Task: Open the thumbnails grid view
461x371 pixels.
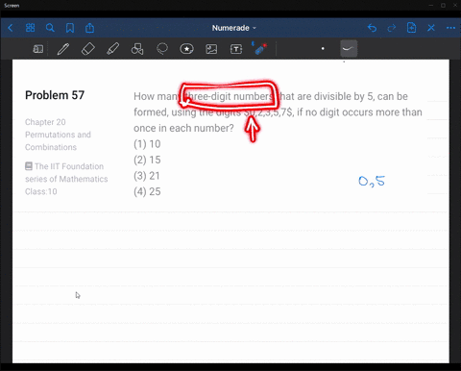Action: coord(30,28)
